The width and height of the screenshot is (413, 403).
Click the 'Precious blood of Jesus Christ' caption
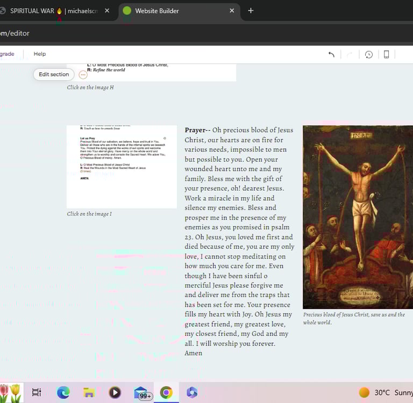point(354,319)
